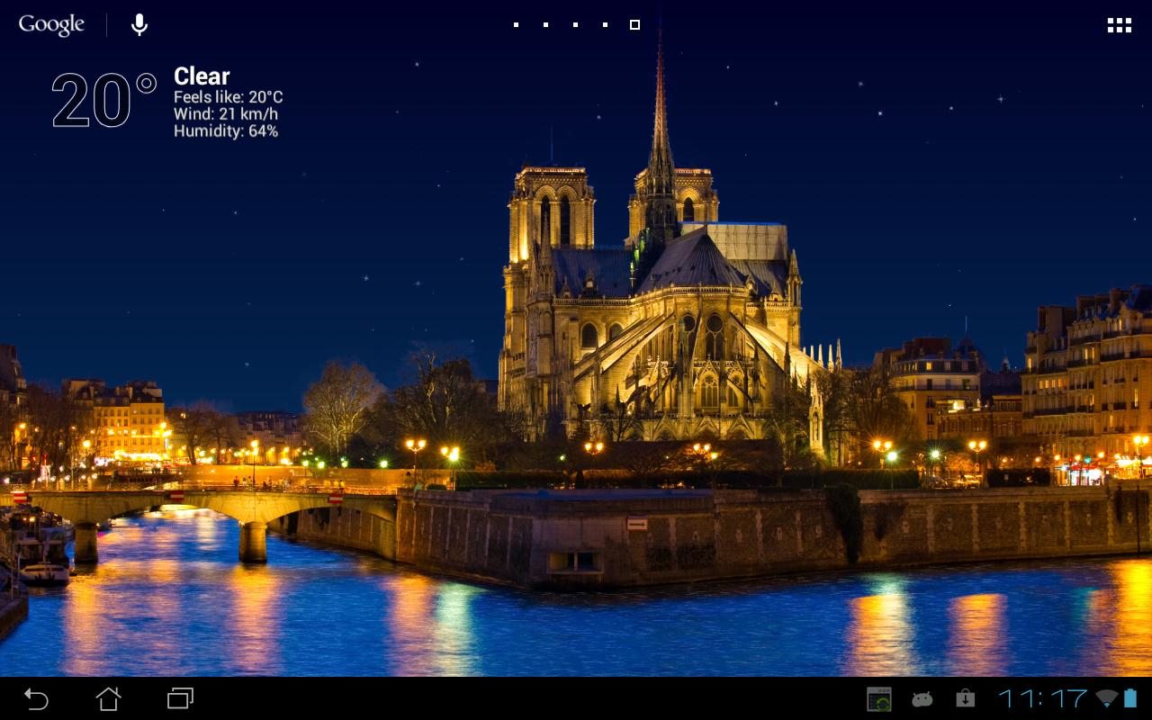Open the download bag notification icon

pos(965,698)
